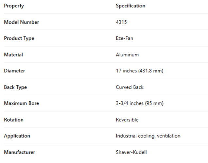Click the 3-3/4 inches bore value

coord(140,103)
